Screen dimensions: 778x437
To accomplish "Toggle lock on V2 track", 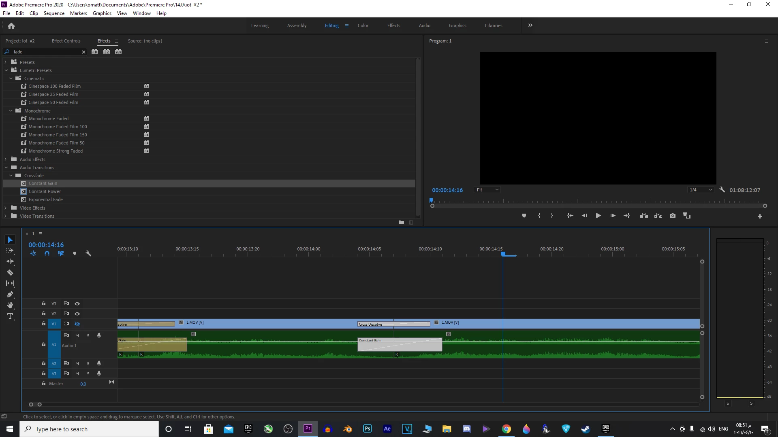I will pyautogui.click(x=44, y=314).
